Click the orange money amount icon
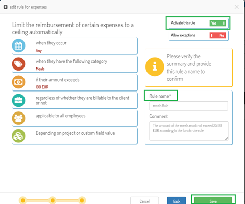Screen dimensions: 245x204 [18, 82]
